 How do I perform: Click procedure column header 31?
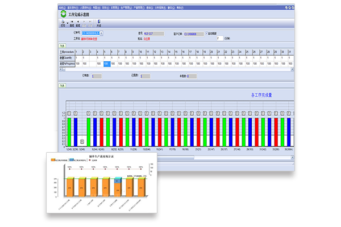[290, 52]
